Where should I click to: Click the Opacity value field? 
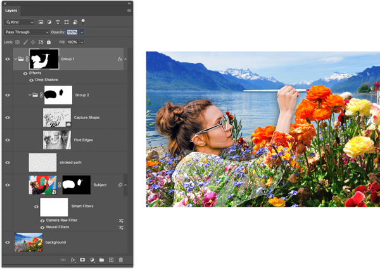pos(72,32)
